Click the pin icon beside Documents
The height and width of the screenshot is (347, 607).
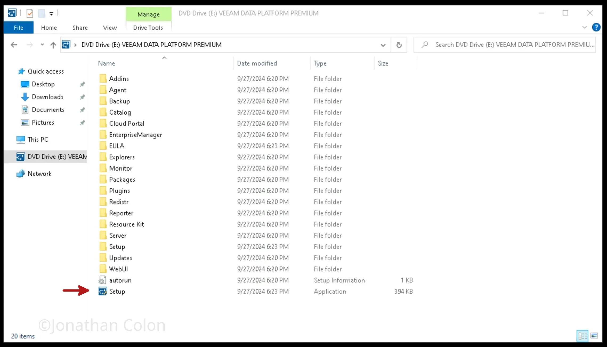[x=82, y=110]
